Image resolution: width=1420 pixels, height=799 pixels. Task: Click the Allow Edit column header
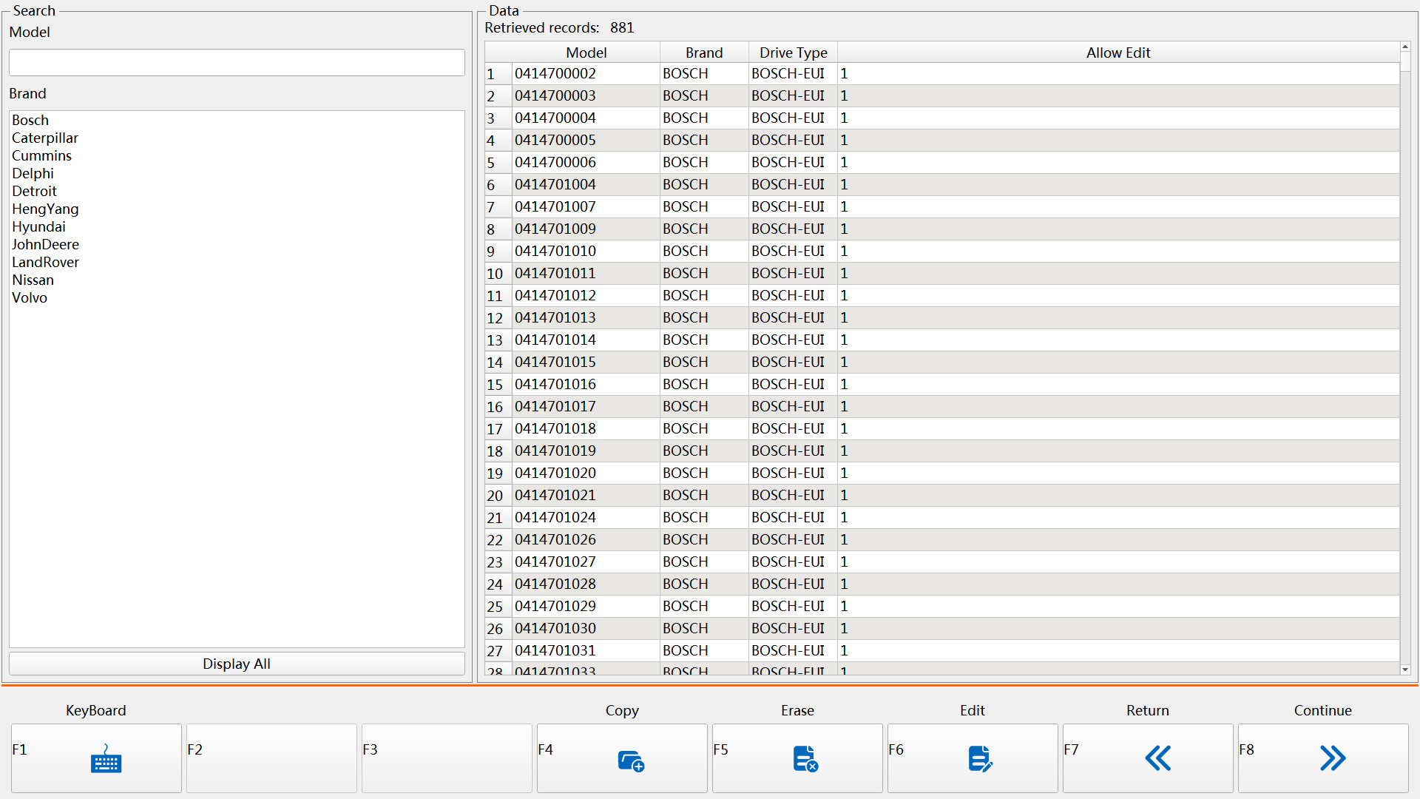1118,53
